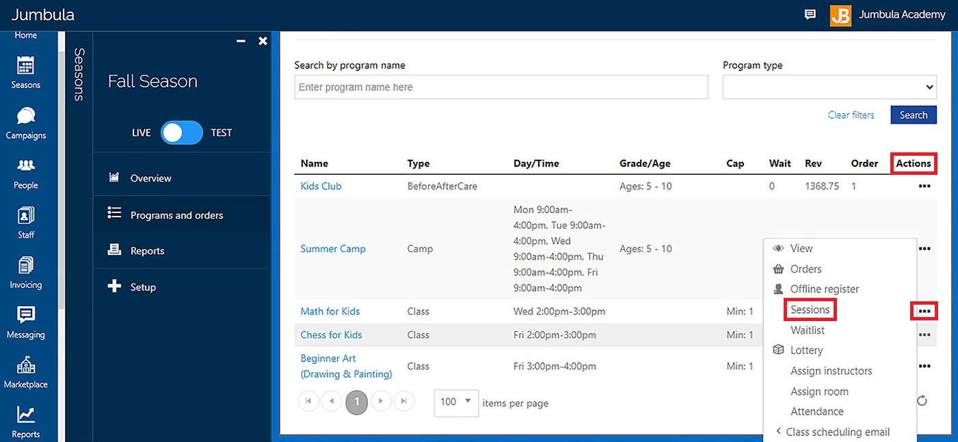Go to the first page of results

[x=308, y=402]
